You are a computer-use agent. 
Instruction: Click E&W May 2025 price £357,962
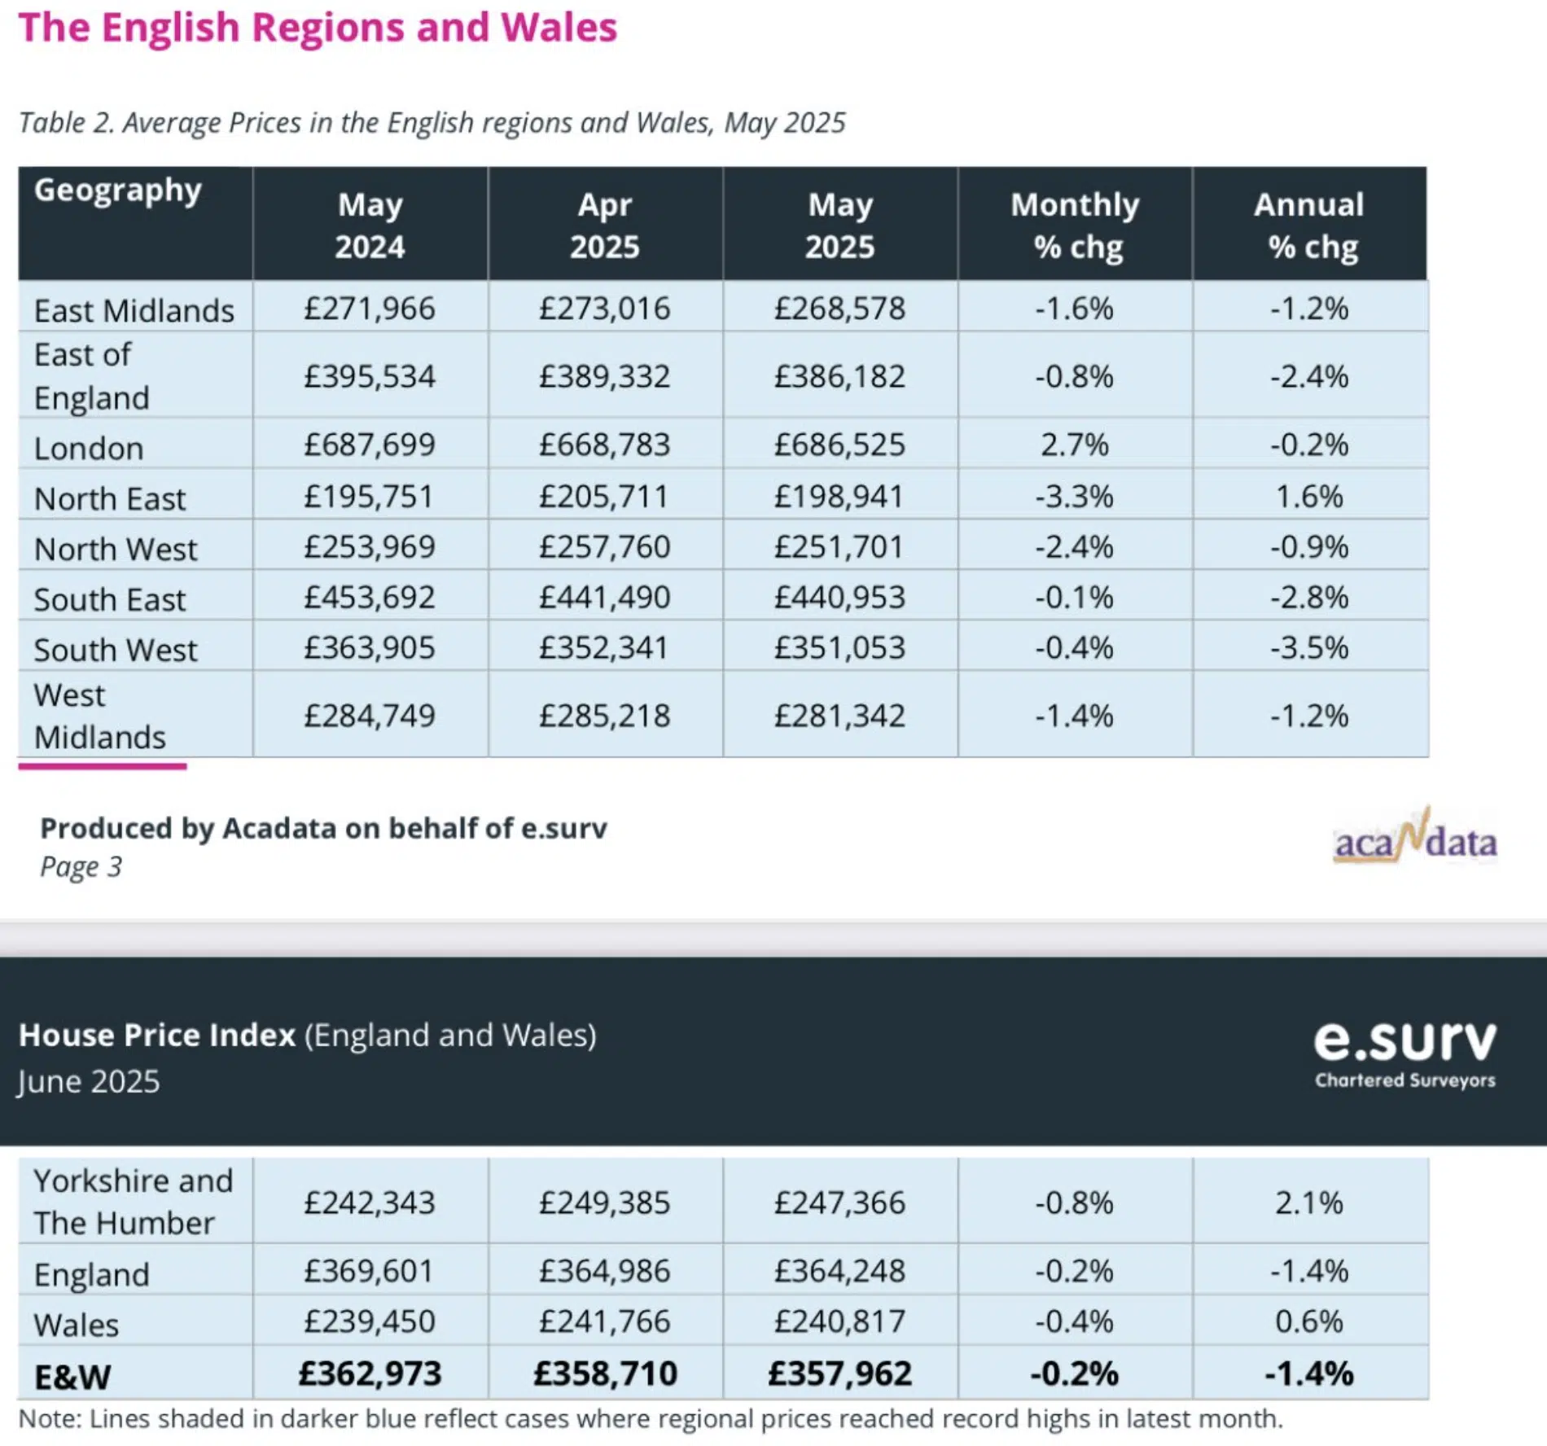(x=839, y=1374)
